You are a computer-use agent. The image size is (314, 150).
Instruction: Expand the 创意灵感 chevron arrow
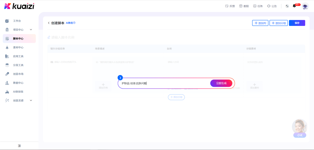(31, 100)
